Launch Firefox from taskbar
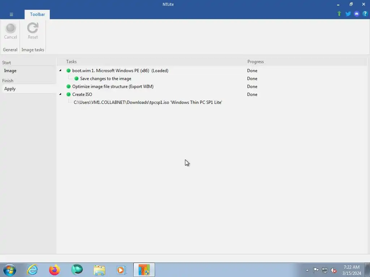Image resolution: width=370 pixels, height=277 pixels. pyautogui.click(x=54, y=270)
